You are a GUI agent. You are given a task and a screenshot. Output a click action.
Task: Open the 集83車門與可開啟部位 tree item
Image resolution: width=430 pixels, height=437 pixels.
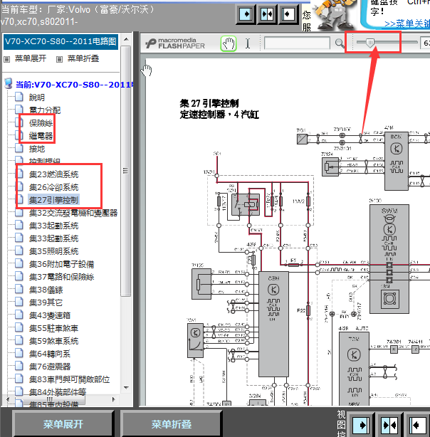tap(70, 379)
